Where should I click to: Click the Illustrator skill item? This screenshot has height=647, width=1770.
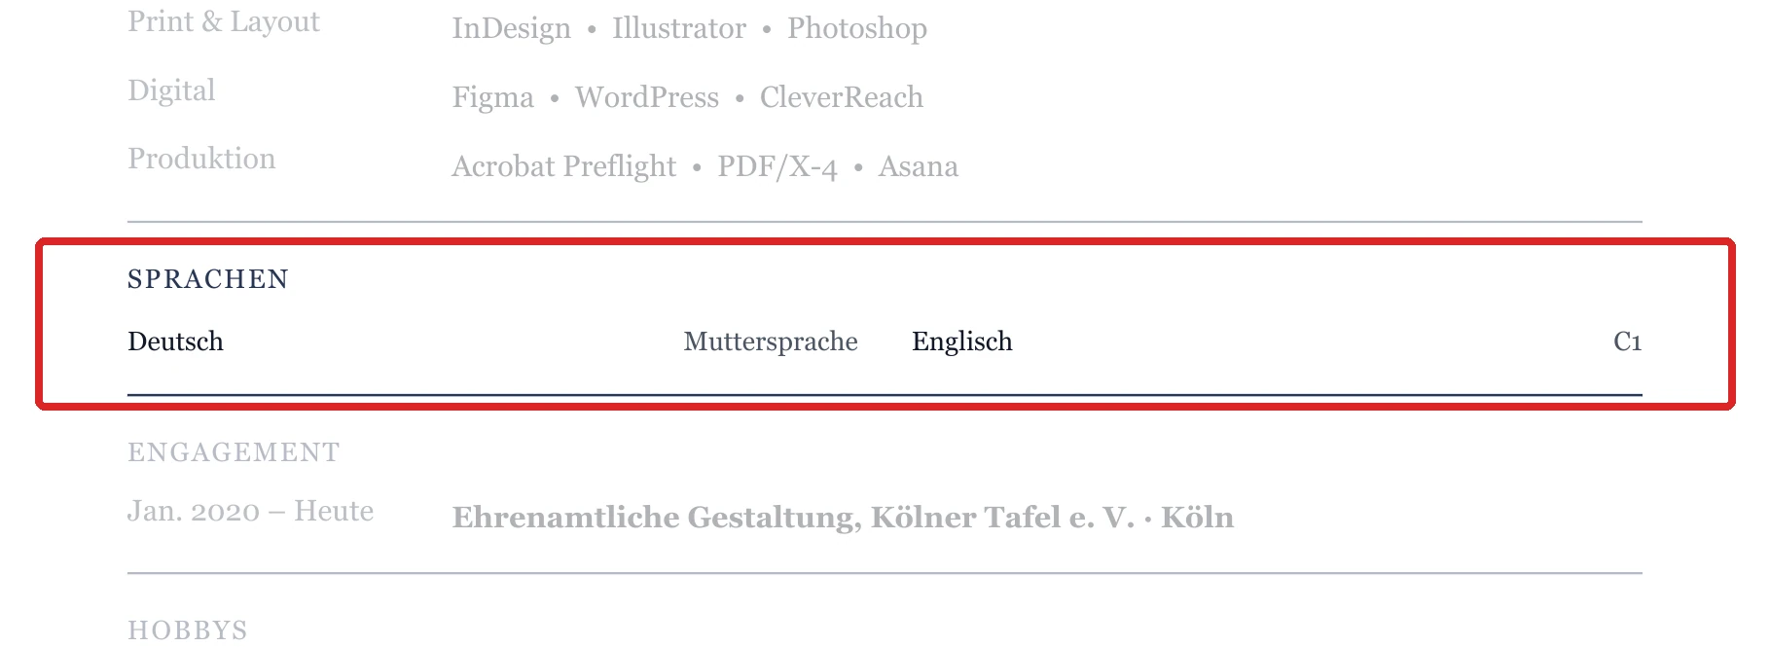coord(679,28)
